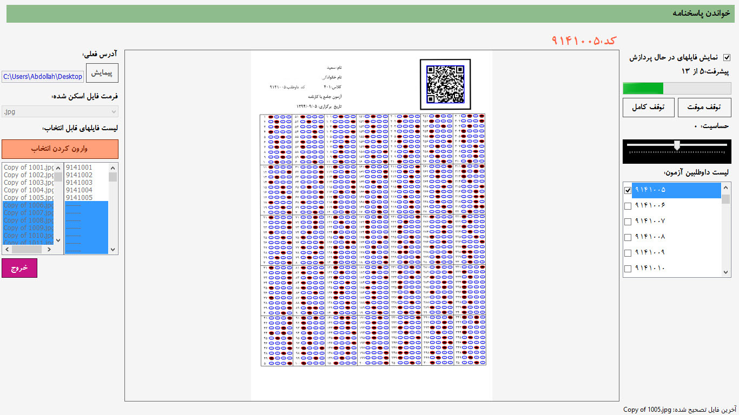Open the .jpg scan format dropdown
This screenshot has width=739, height=415.
(x=60, y=111)
